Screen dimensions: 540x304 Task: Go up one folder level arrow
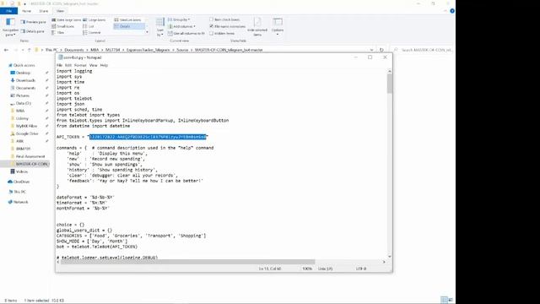pos(30,50)
